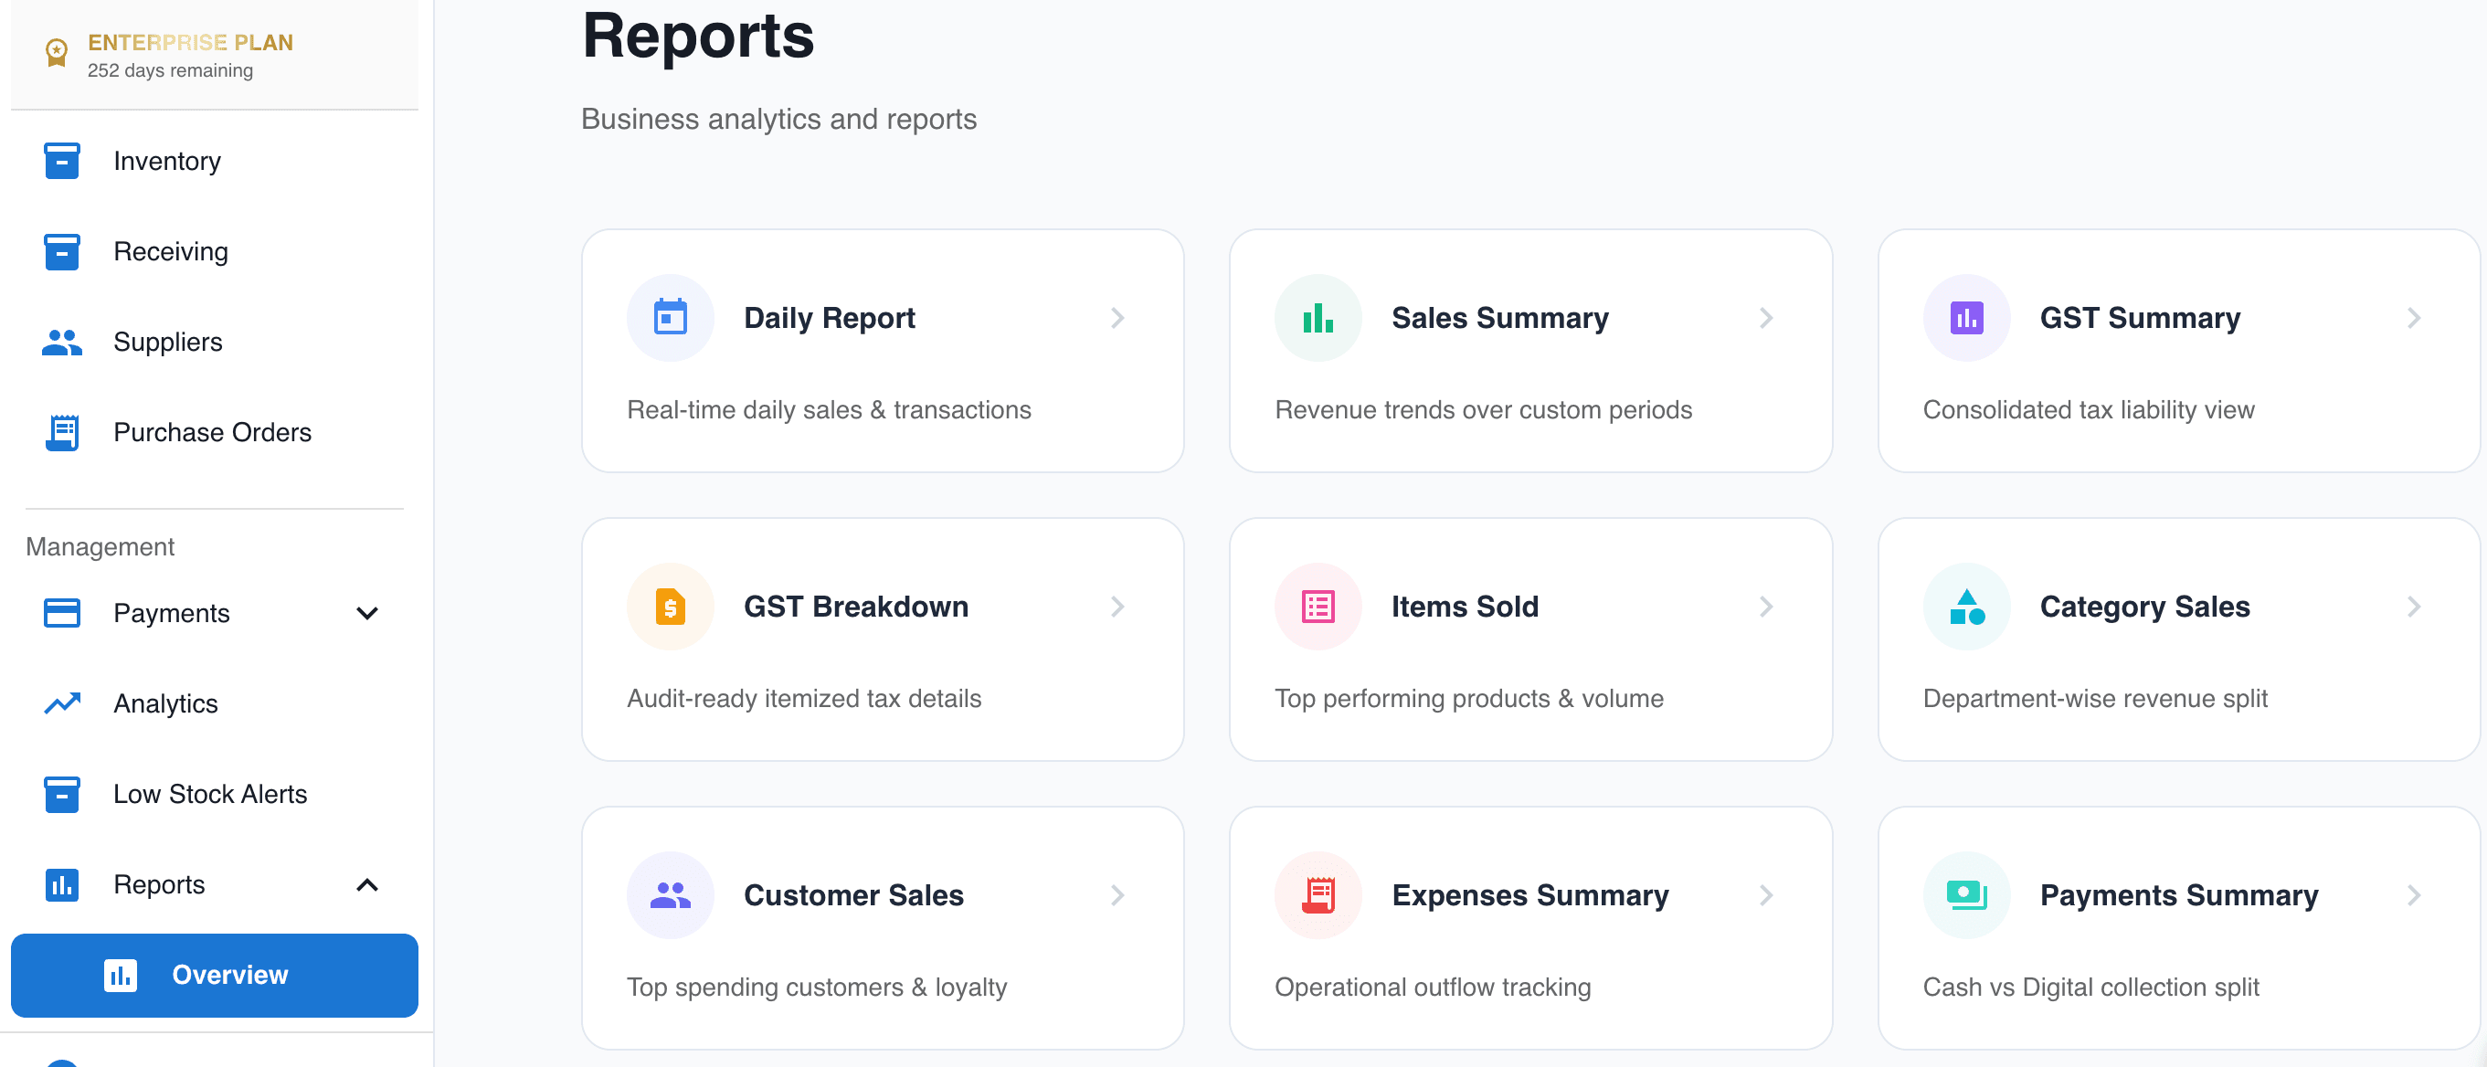This screenshot has height=1067, width=2487.
Task: Click 'Top performing products & volume' text
Action: 1468,698
